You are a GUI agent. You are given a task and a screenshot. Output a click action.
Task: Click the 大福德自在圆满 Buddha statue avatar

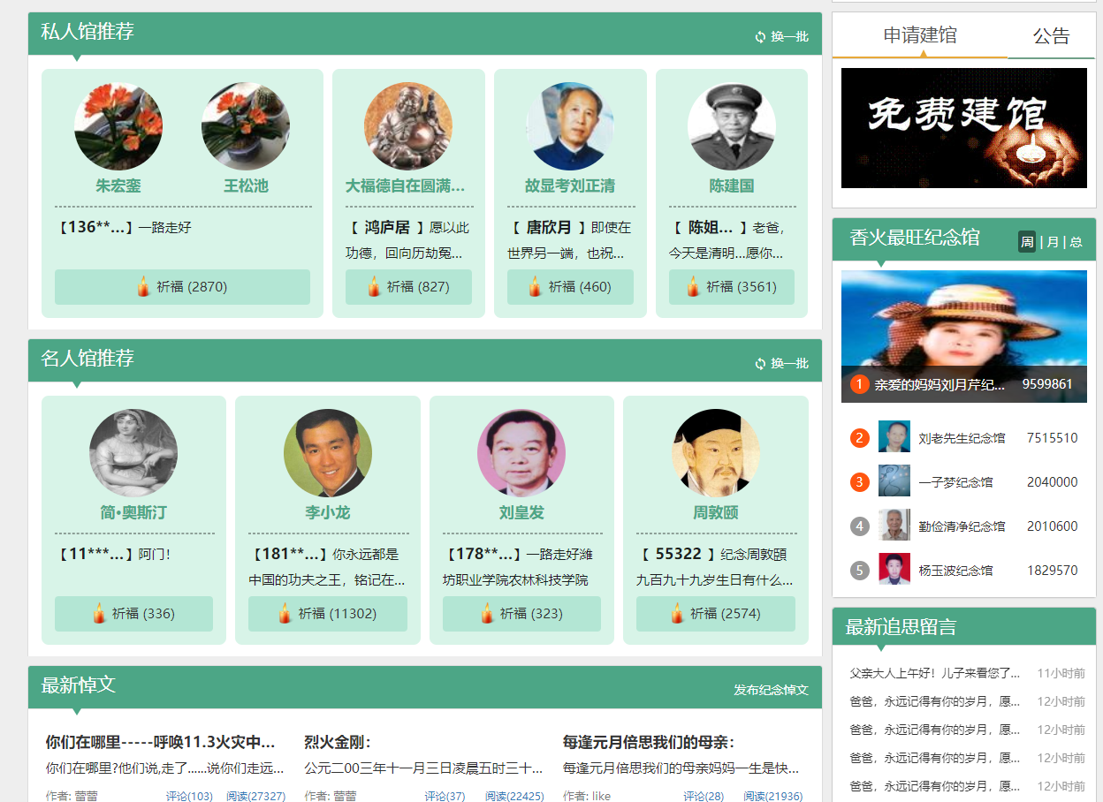(408, 126)
